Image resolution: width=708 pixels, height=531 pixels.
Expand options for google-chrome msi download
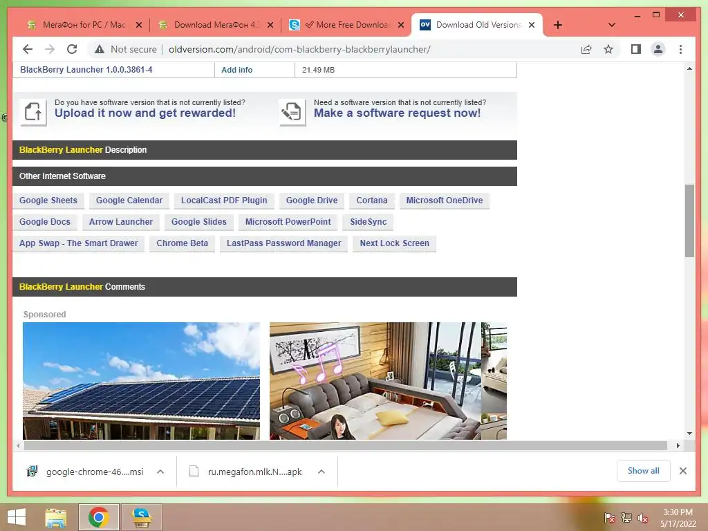pos(160,472)
